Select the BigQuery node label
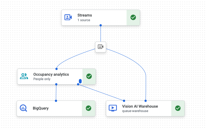This screenshot has width=206, height=128. click(41, 108)
